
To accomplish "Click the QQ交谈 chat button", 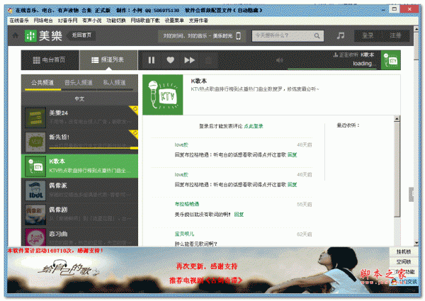I will (404, 282).
